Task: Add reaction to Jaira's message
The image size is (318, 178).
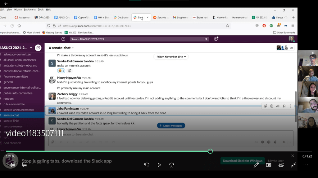Action: coord(265,106)
